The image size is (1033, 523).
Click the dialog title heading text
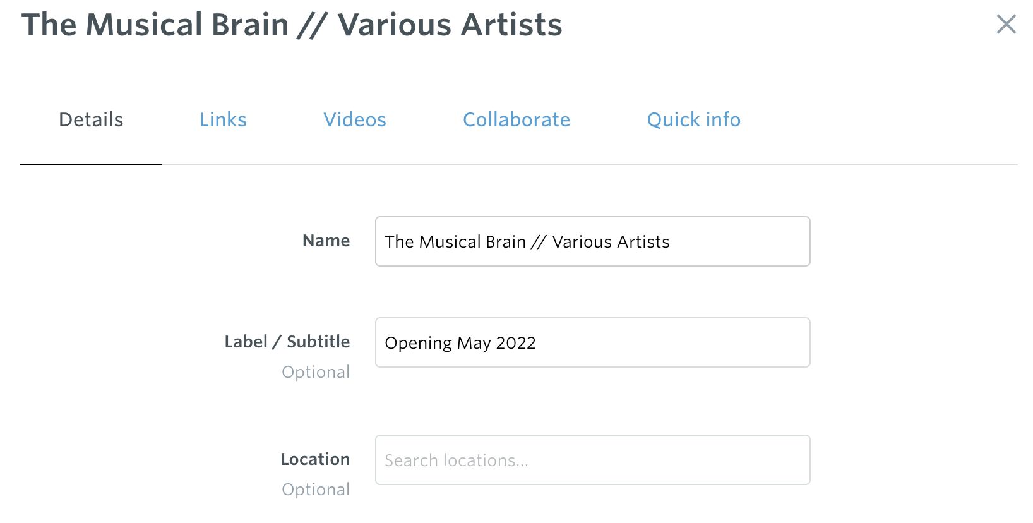[292, 25]
